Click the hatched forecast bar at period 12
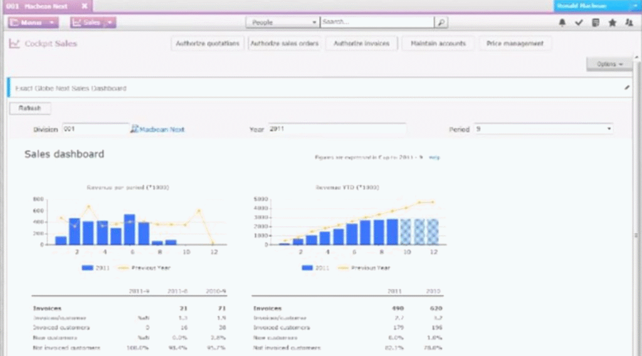 (x=433, y=232)
